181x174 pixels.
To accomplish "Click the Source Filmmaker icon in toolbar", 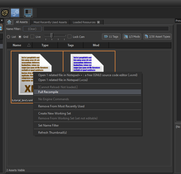I will [5, 13].
